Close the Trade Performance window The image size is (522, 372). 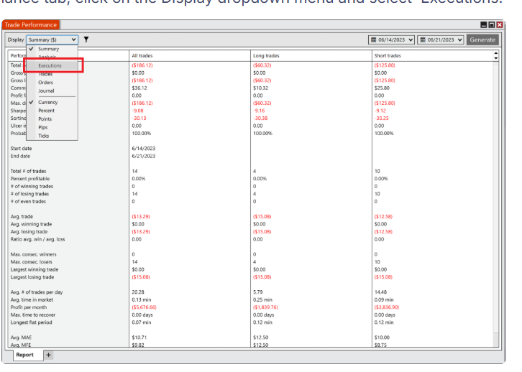click(x=500, y=25)
